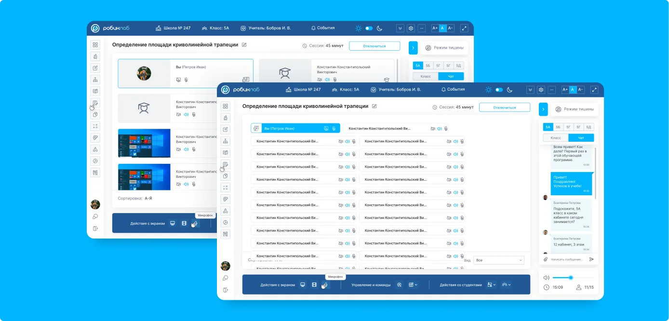The image size is (669, 321).
Task: Toggle the light/dark theme switch in front window
Action: tap(499, 90)
